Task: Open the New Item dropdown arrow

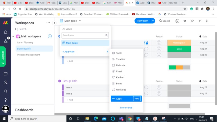Action: 153,21
